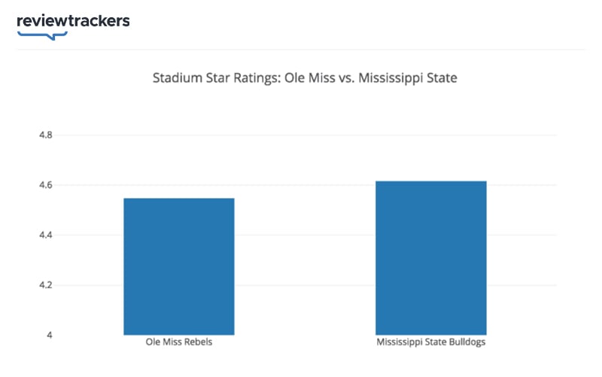This screenshot has height=377, width=602.
Task: Click the blue speech-bubble underline logo icon
Action: pyautogui.click(x=42, y=35)
